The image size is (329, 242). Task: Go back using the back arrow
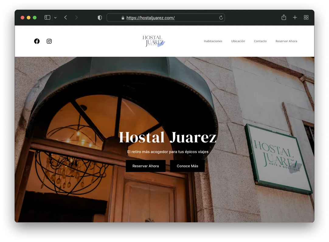(65, 17)
